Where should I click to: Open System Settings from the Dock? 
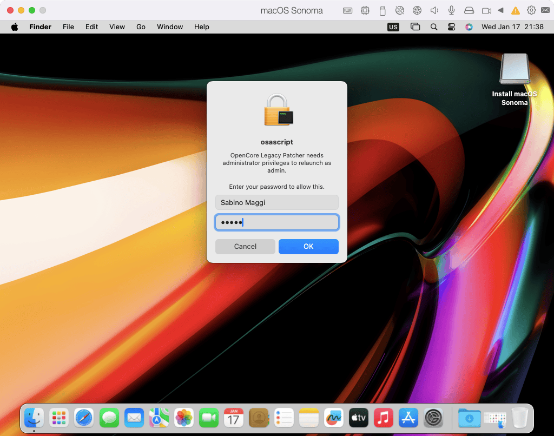point(433,418)
